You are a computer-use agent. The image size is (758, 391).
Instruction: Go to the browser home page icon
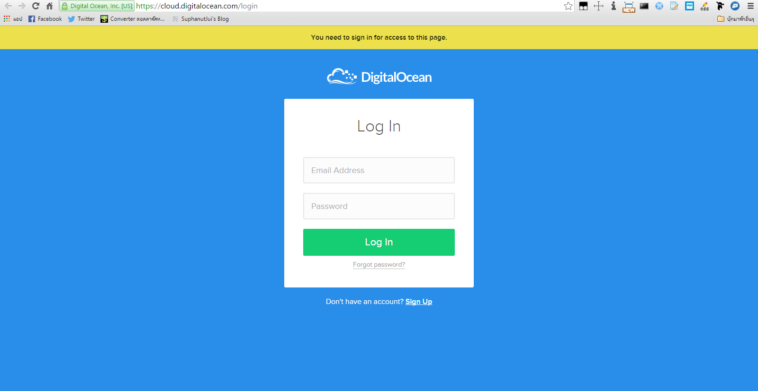49,6
